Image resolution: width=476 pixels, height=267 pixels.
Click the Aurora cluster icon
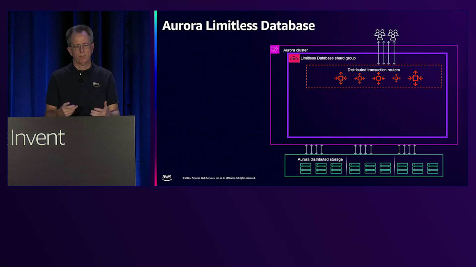[274, 49]
